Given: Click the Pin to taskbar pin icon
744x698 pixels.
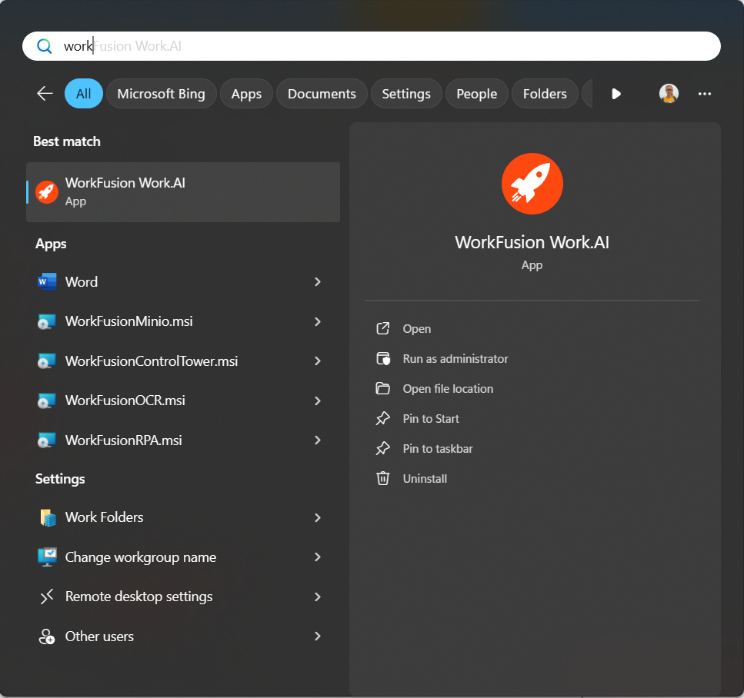Looking at the screenshot, I should [383, 448].
